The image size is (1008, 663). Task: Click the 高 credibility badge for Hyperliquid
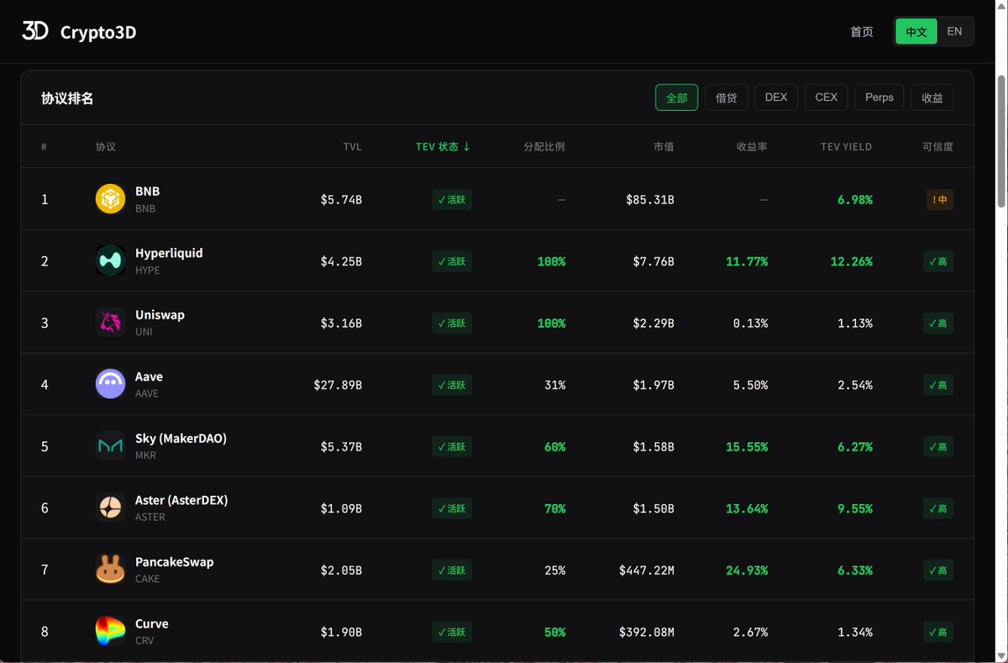coord(937,261)
